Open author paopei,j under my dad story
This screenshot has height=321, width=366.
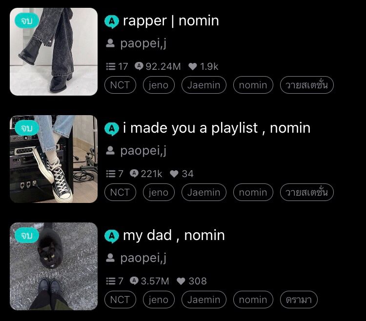coord(143,258)
